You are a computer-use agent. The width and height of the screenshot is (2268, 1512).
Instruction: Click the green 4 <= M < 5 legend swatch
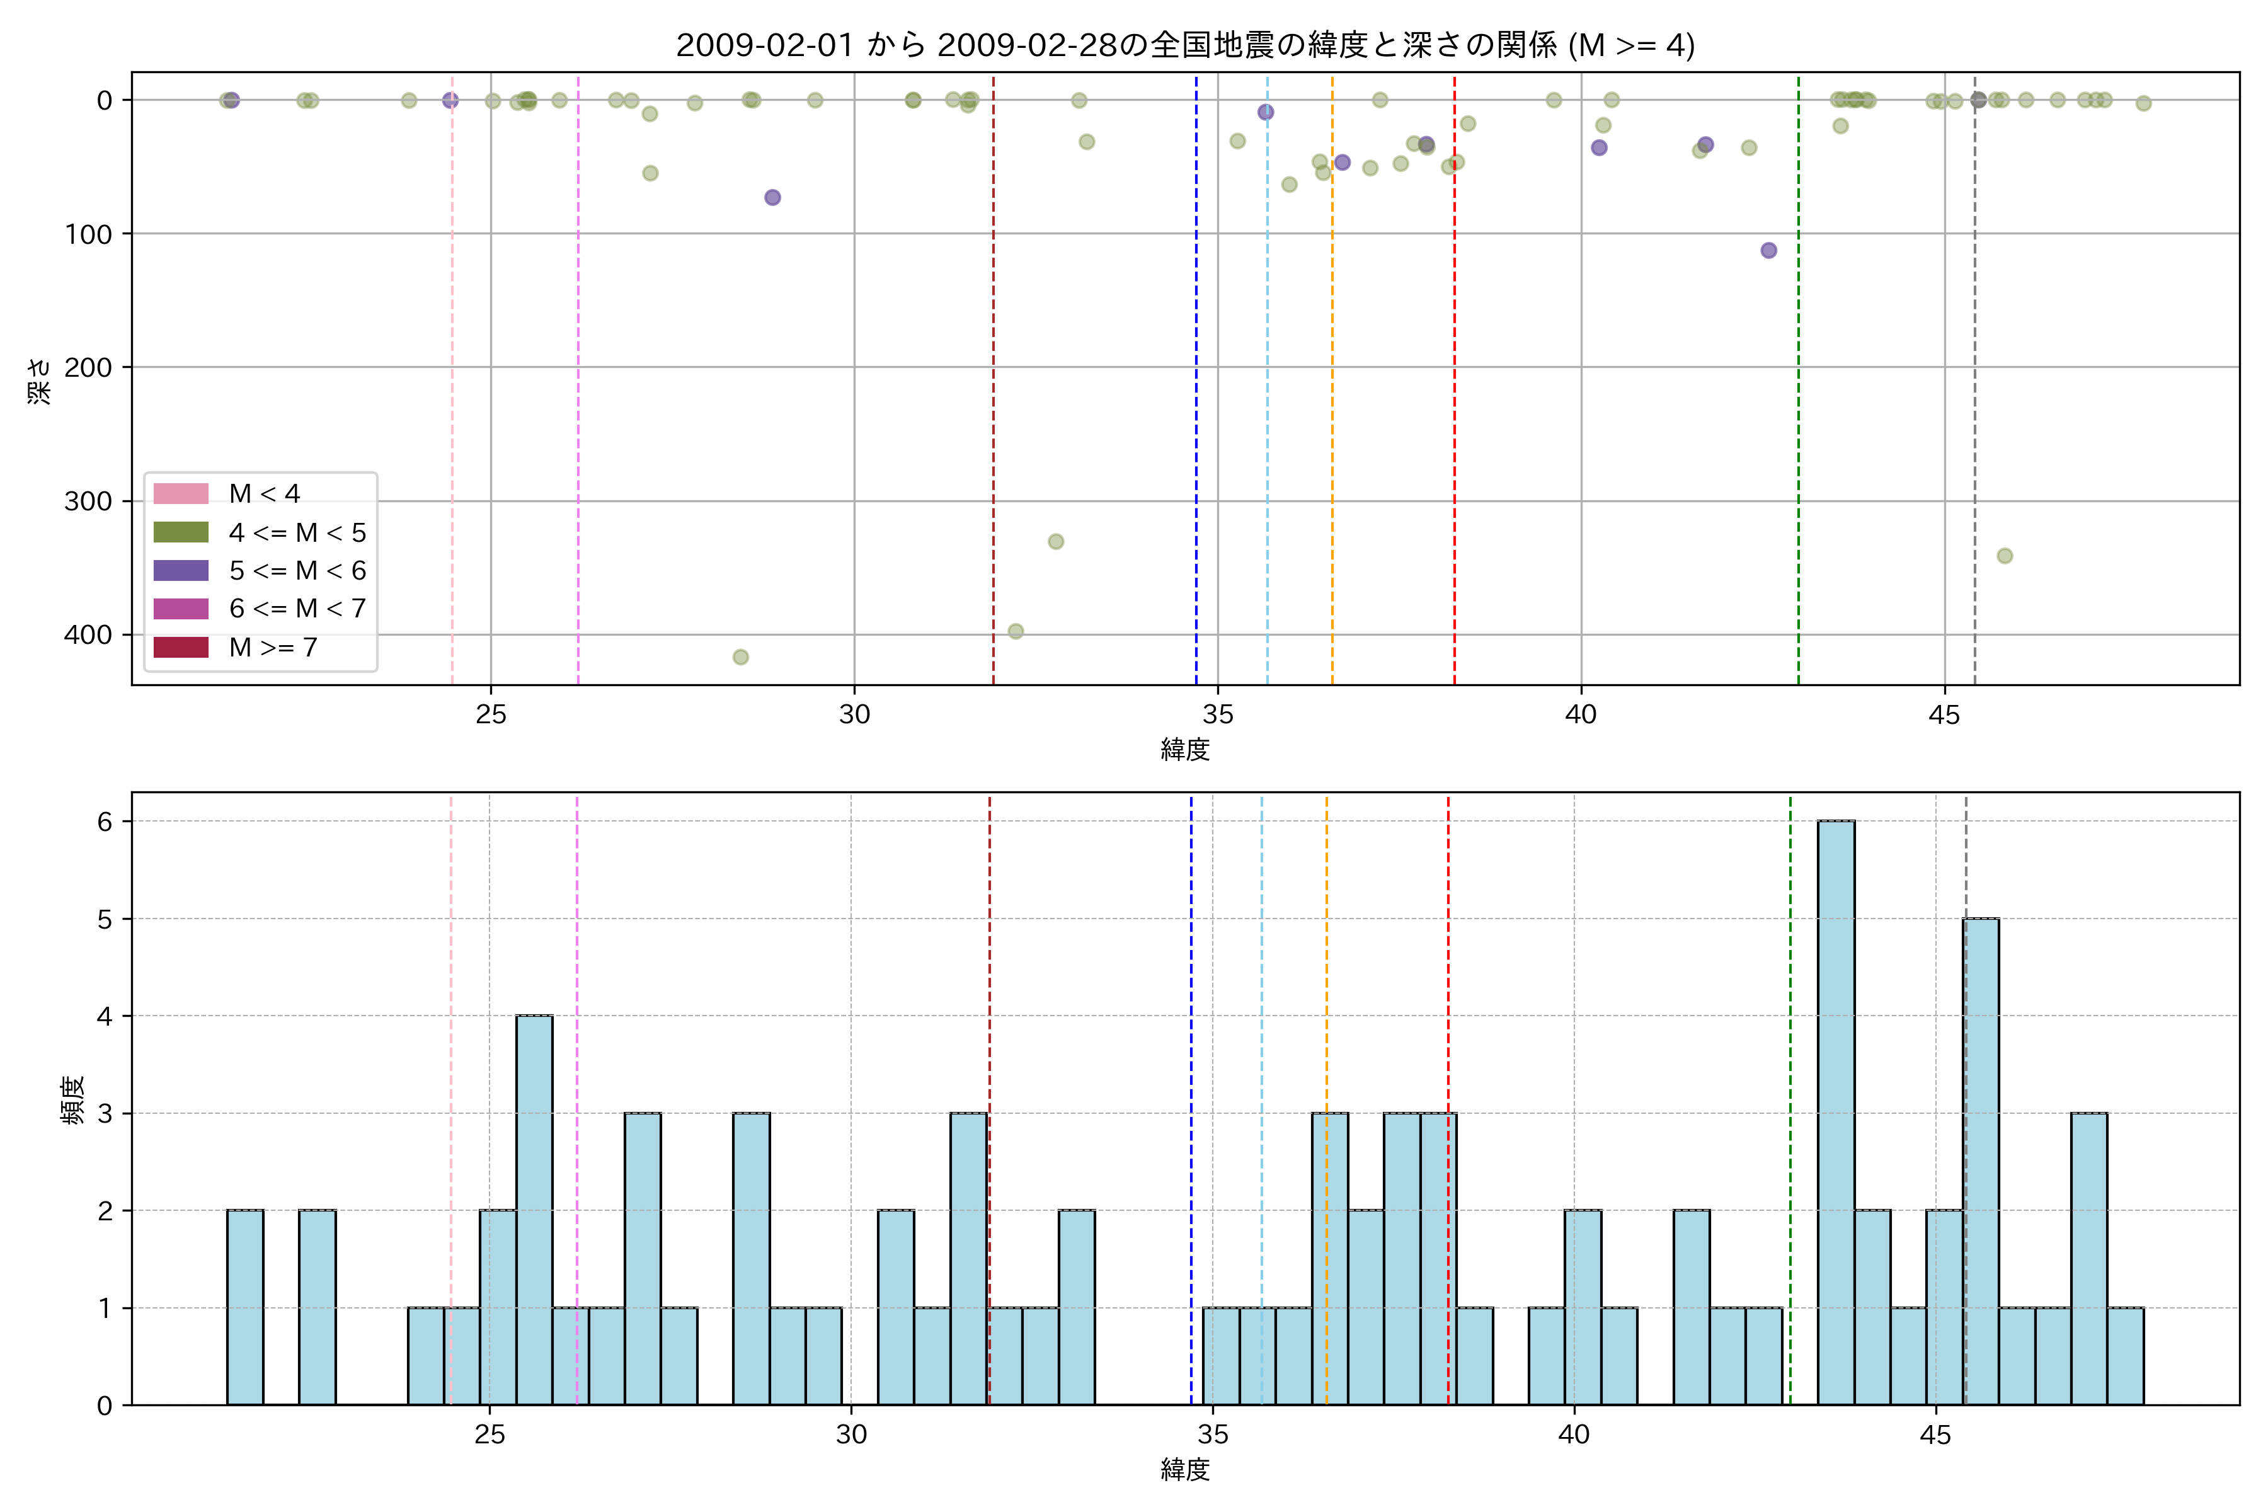(180, 532)
